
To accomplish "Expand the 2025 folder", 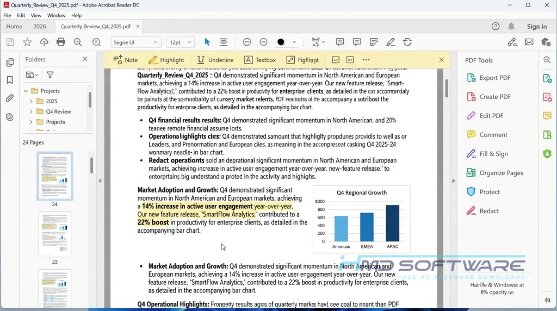I will pos(31,101).
